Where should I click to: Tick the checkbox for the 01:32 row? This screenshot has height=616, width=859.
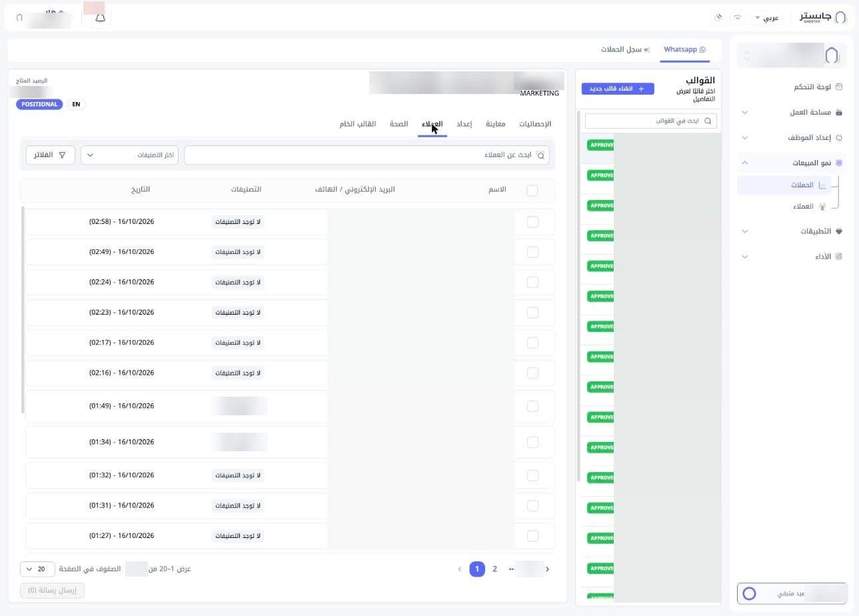pos(532,475)
